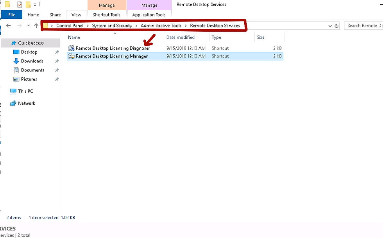383x238 pixels.
Task: Open recent locations dropdown arrow
Action: tap(29, 25)
